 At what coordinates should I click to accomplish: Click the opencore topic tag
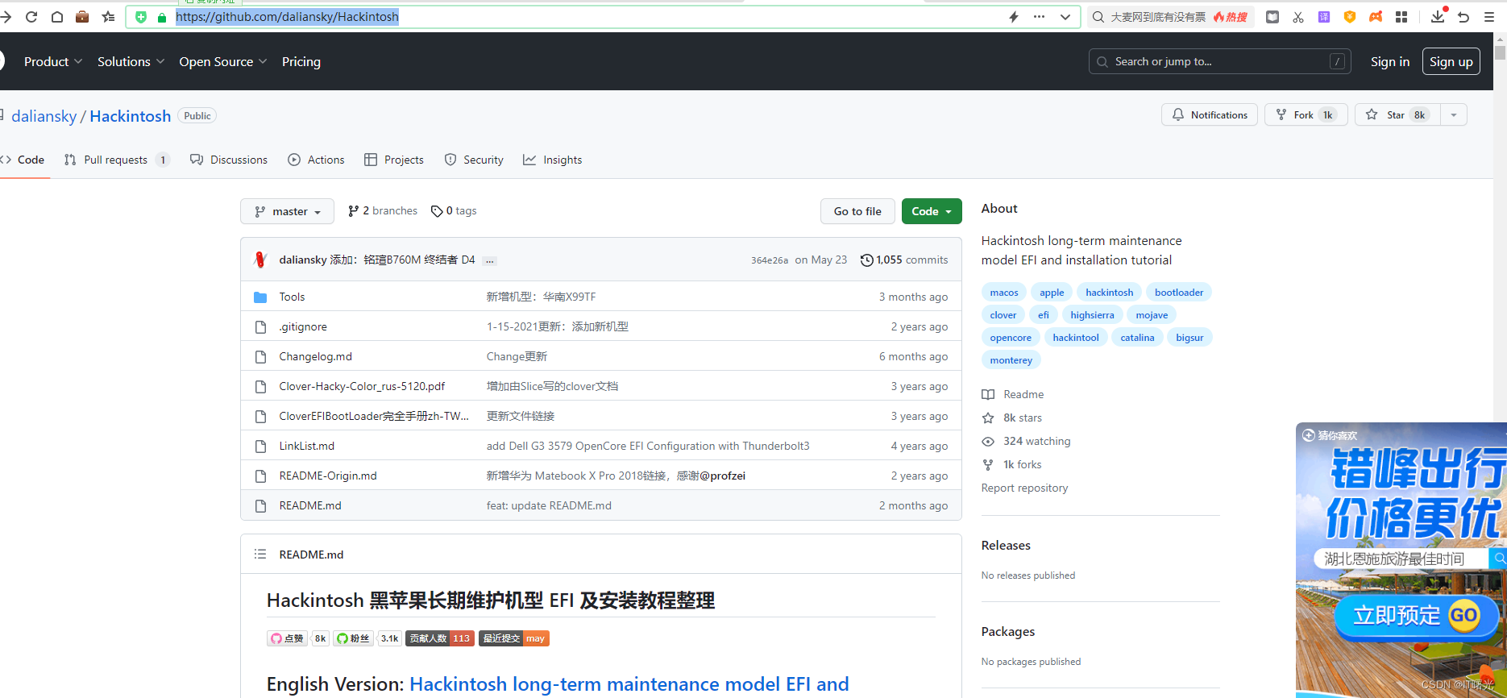point(1011,338)
